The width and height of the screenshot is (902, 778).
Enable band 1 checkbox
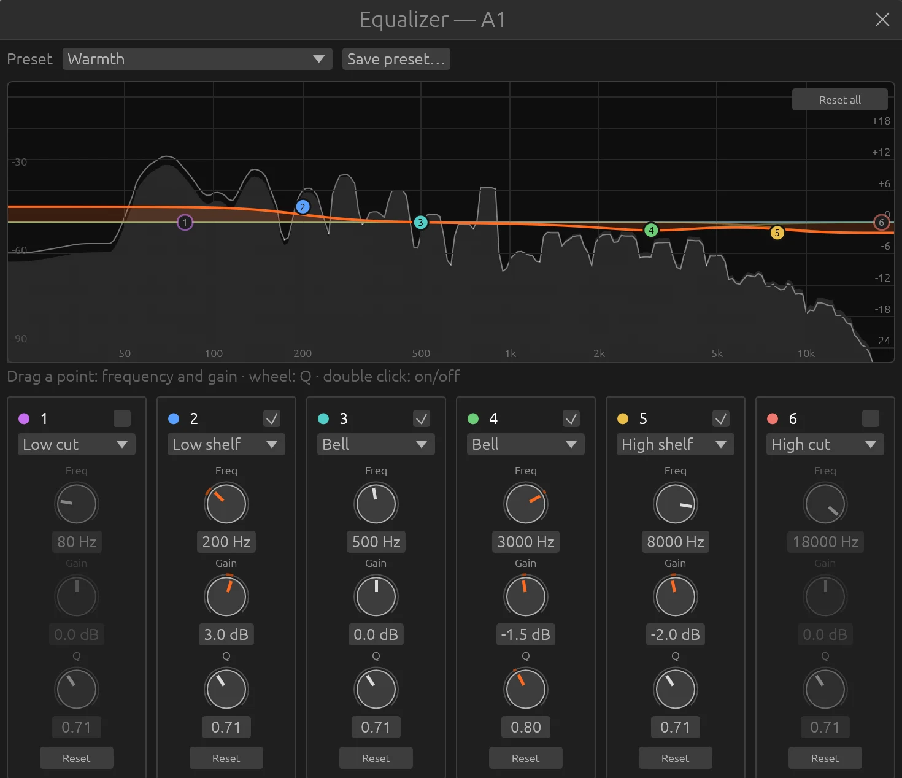click(x=122, y=418)
